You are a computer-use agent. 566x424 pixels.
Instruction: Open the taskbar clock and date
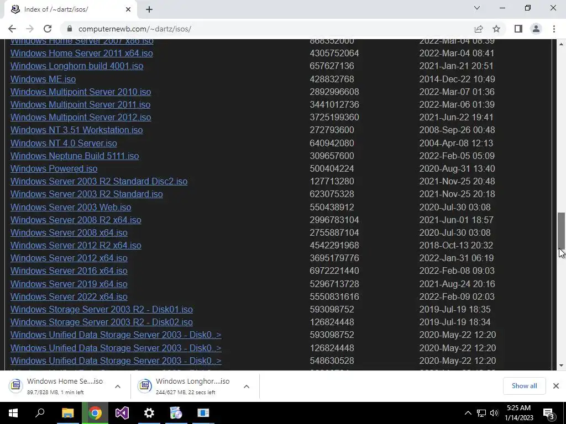click(518, 413)
